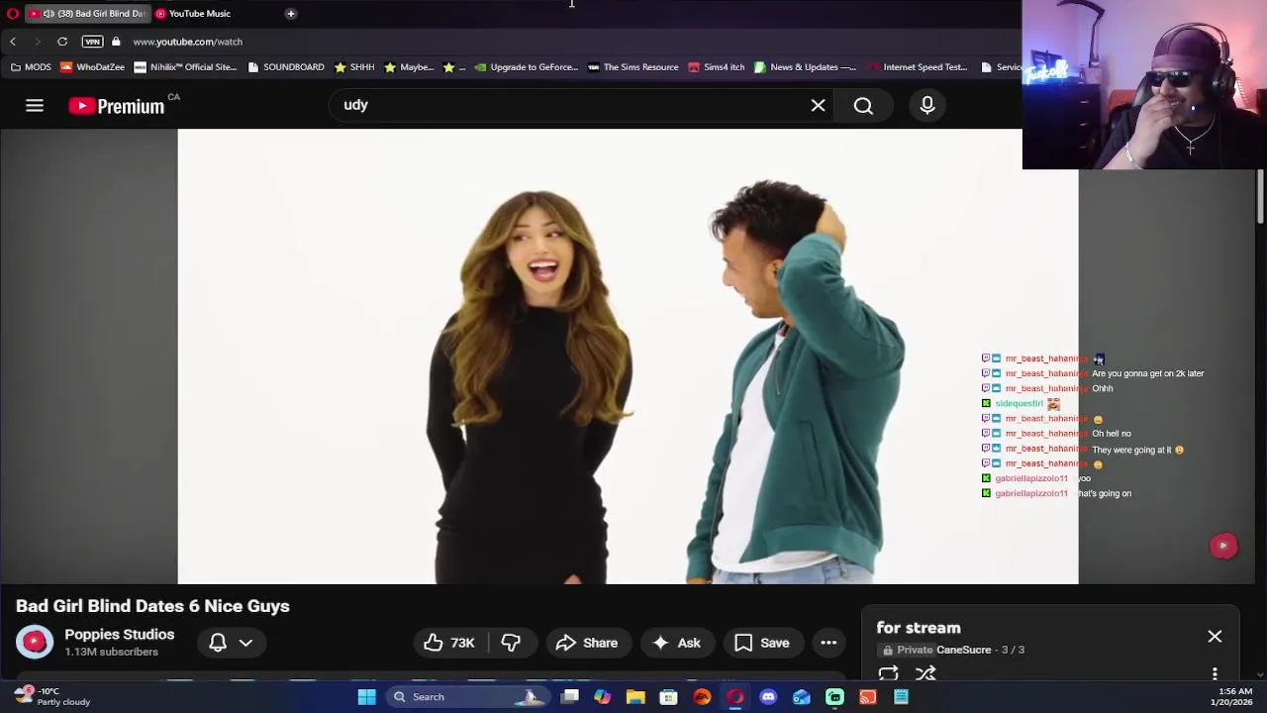Click the Ask button with sparkle
Viewport: 1267px width, 713px height.
click(676, 643)
